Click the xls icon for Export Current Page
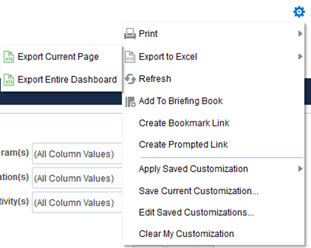The height and width of the screenshot is (248, 311). [x=9, y=57]
